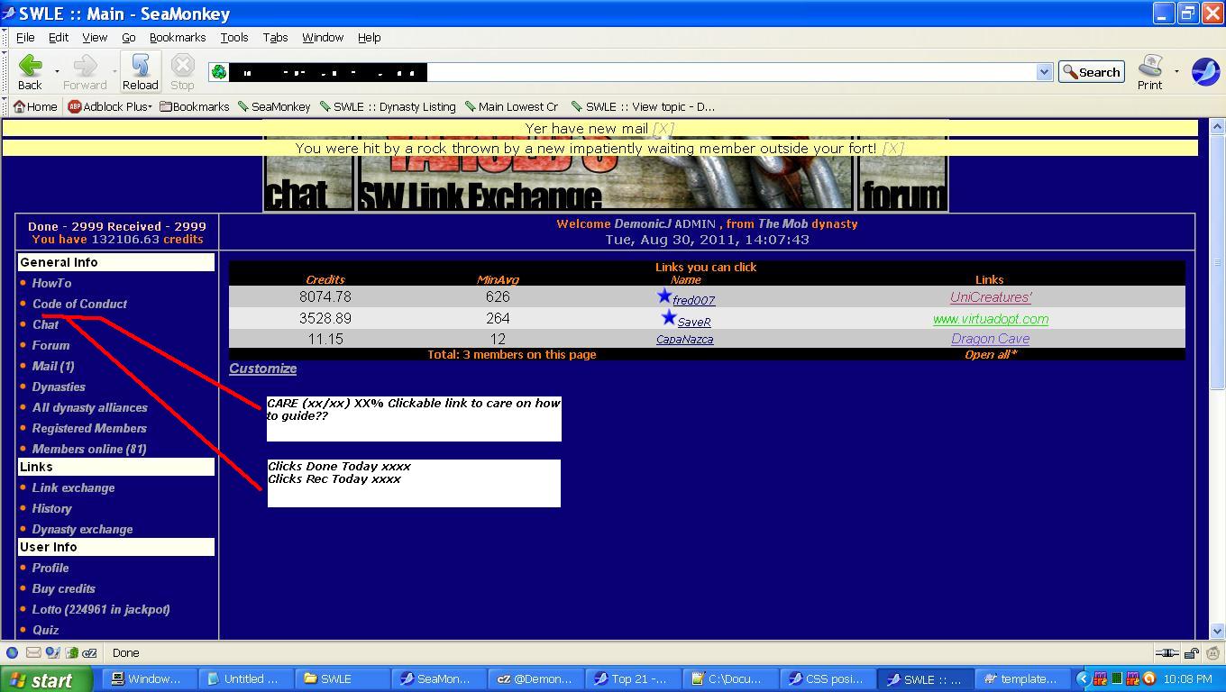Click the blue star next to fred007
This screenshot has height=692, width=1226.
[x=664, y=296]
